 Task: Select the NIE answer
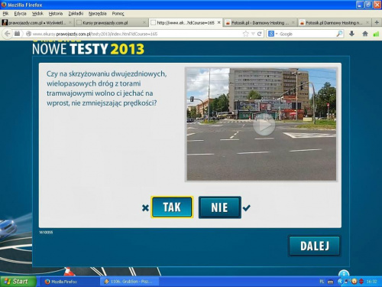tap(219, 207)
